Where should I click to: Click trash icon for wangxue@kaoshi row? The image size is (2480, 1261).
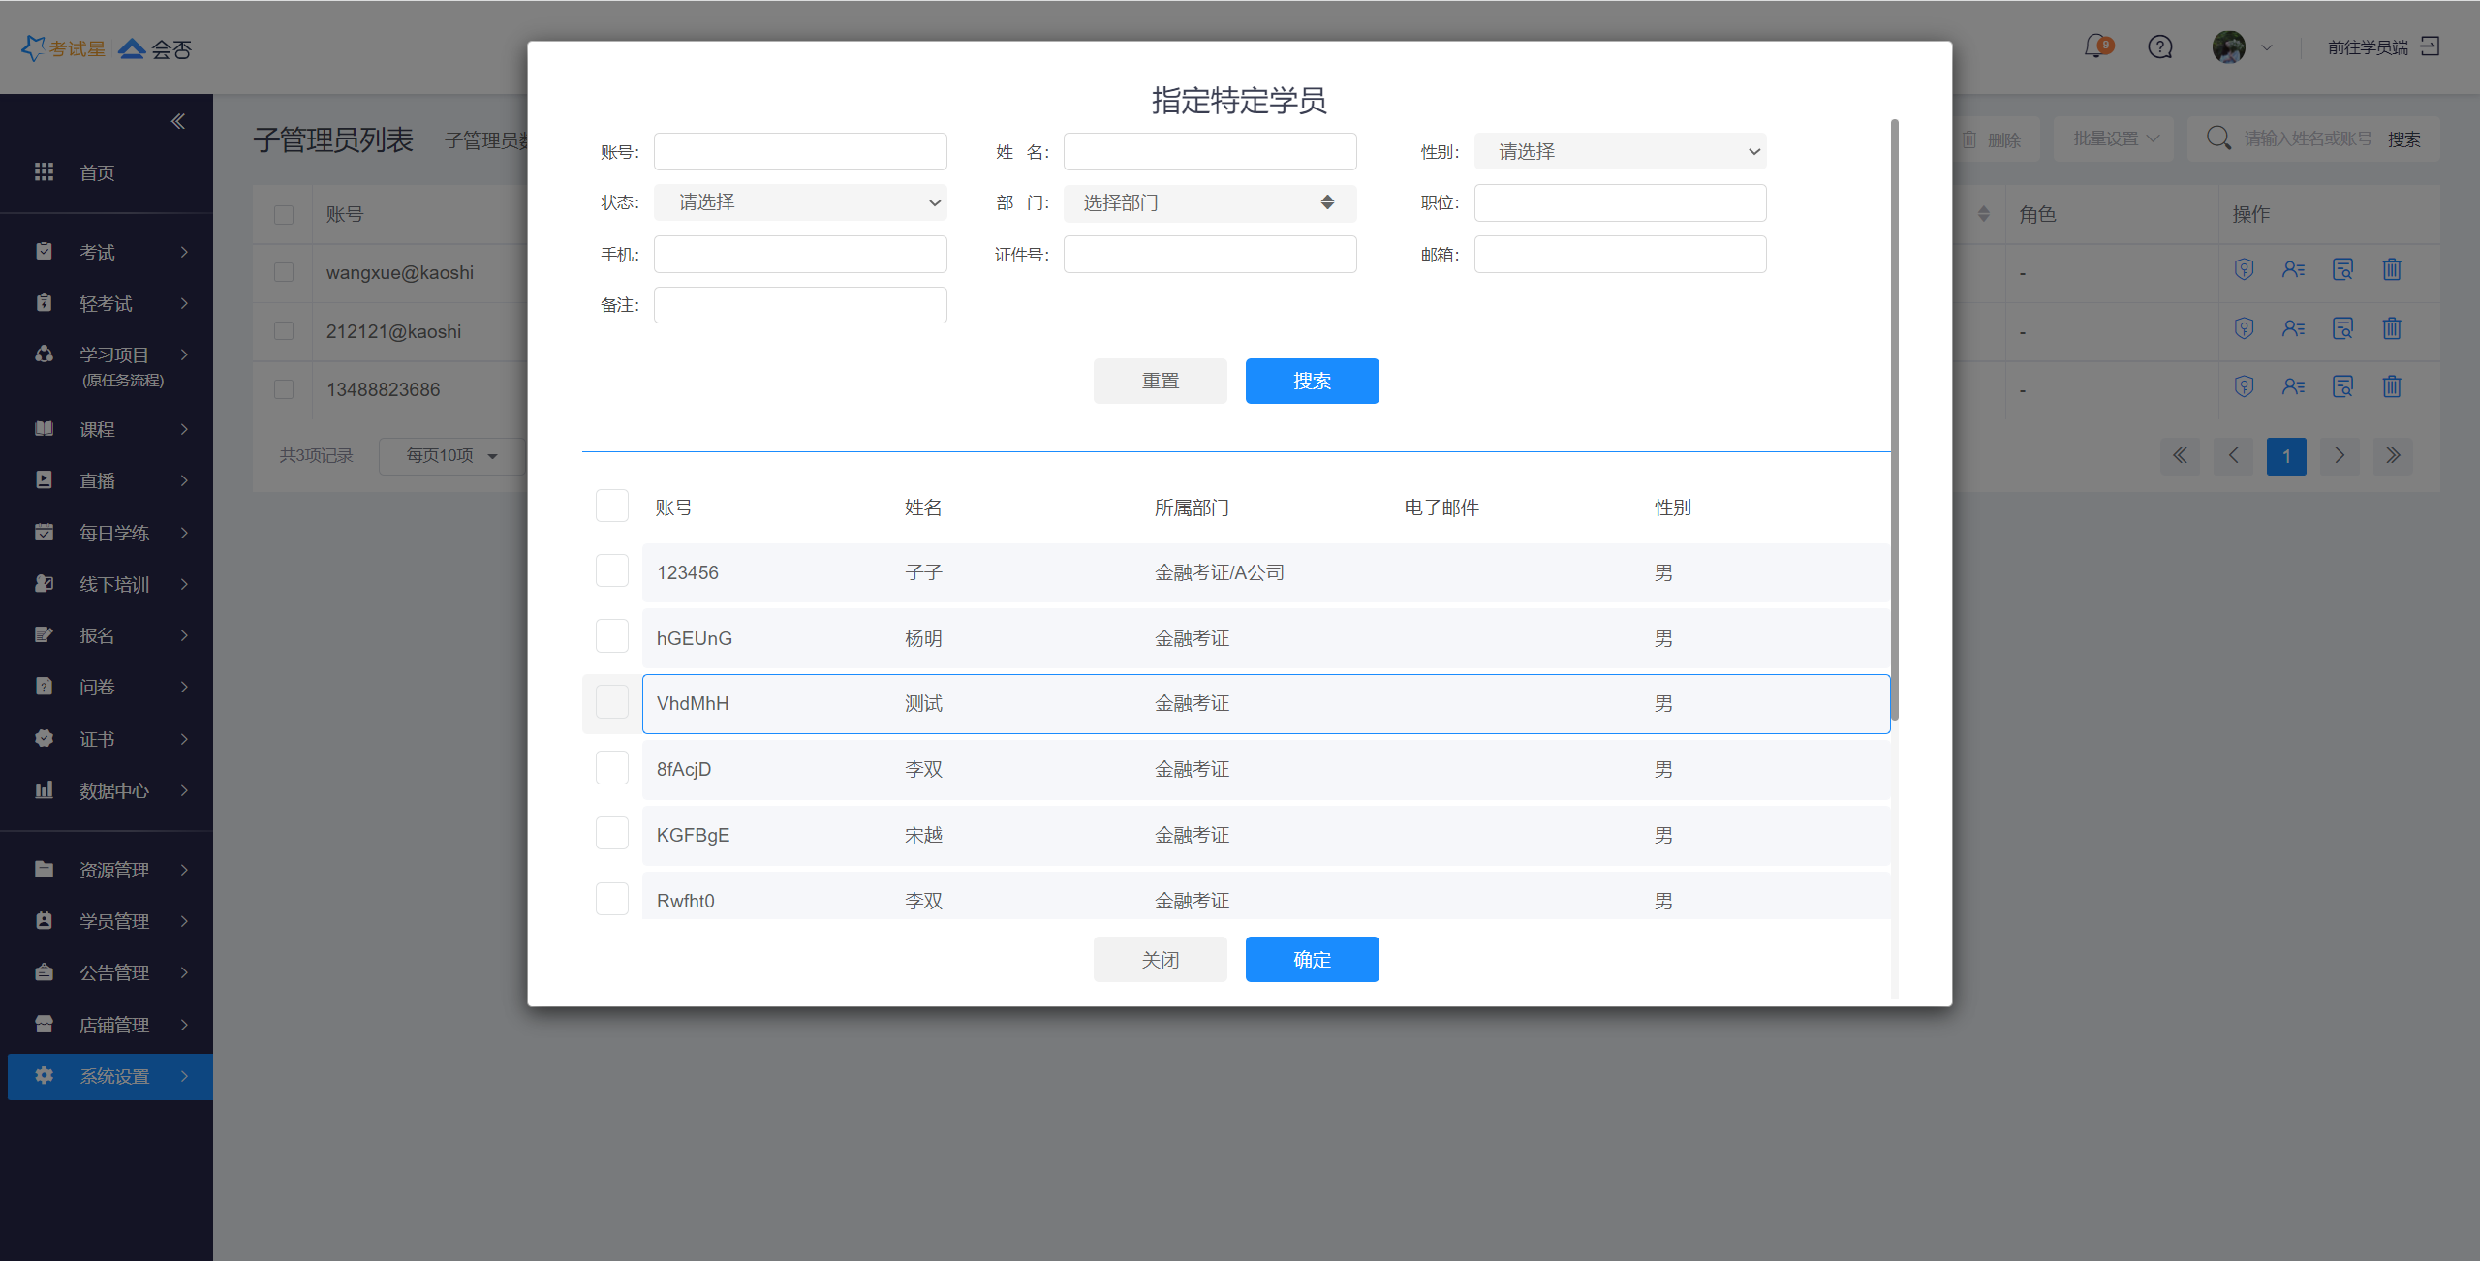(2391, 270)
